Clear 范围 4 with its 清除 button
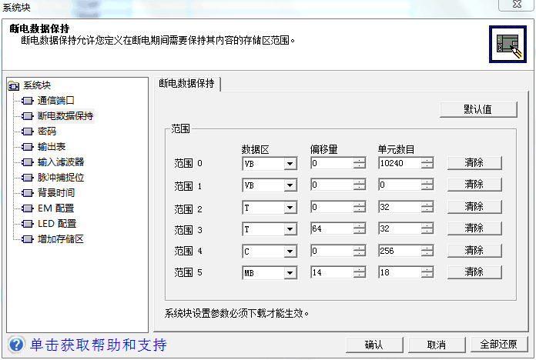Image resolution: width=536 pixels, height=360 pixels. point(474,251)
